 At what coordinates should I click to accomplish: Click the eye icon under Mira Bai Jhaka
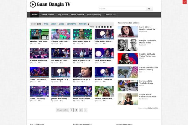coord(96,82)
